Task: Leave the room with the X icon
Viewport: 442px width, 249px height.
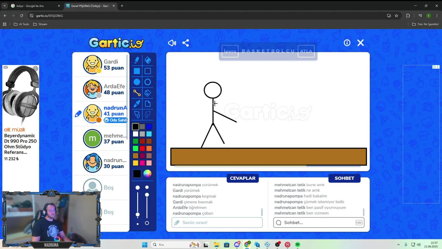Action: 361,43
